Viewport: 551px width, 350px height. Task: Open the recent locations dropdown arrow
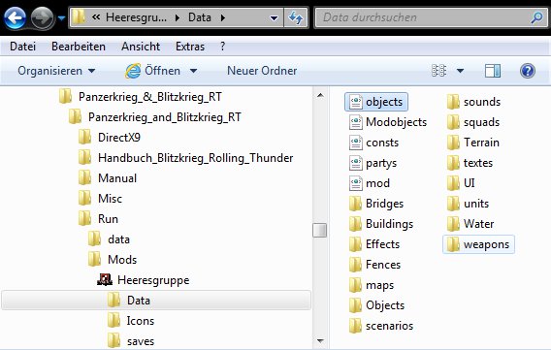tap(61, 17)
